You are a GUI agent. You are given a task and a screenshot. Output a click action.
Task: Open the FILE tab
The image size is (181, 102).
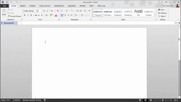tap(5, 6)
